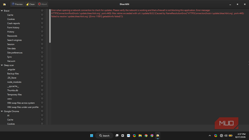This screenshot has width=249, height=140.
Task: Open the volume speaker tray icon
Action: tap(226, 136)
